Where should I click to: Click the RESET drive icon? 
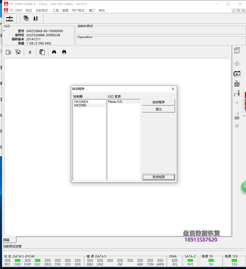pos(237,84)
